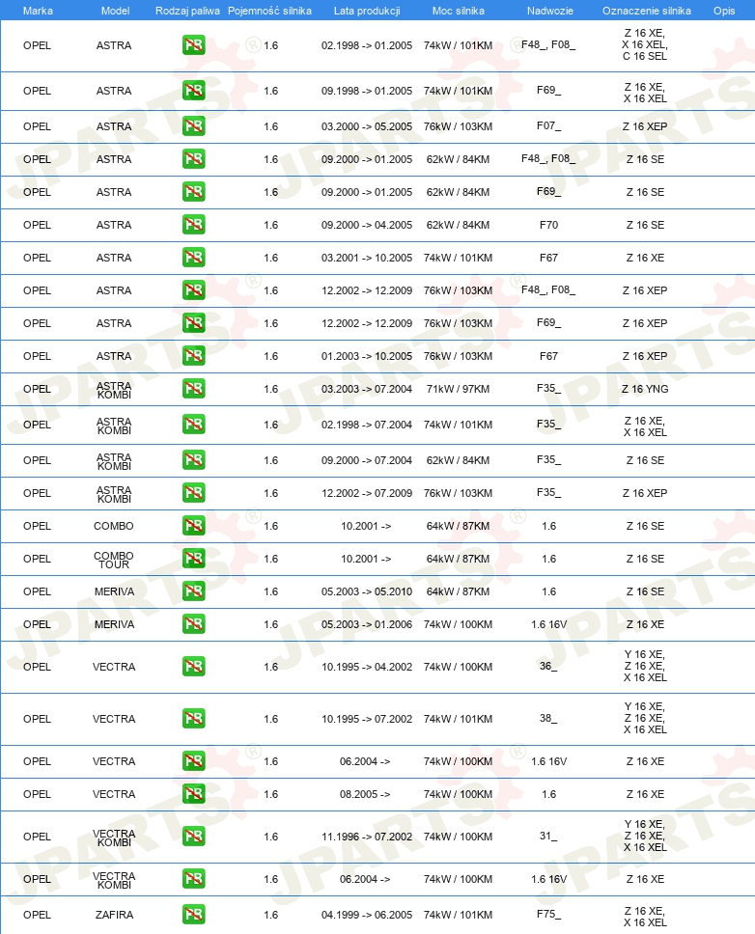Click fuel icon in ASTRA 12.2002 F69_ row
This screenshot has height=934, width=755.
tap(194, 323)
